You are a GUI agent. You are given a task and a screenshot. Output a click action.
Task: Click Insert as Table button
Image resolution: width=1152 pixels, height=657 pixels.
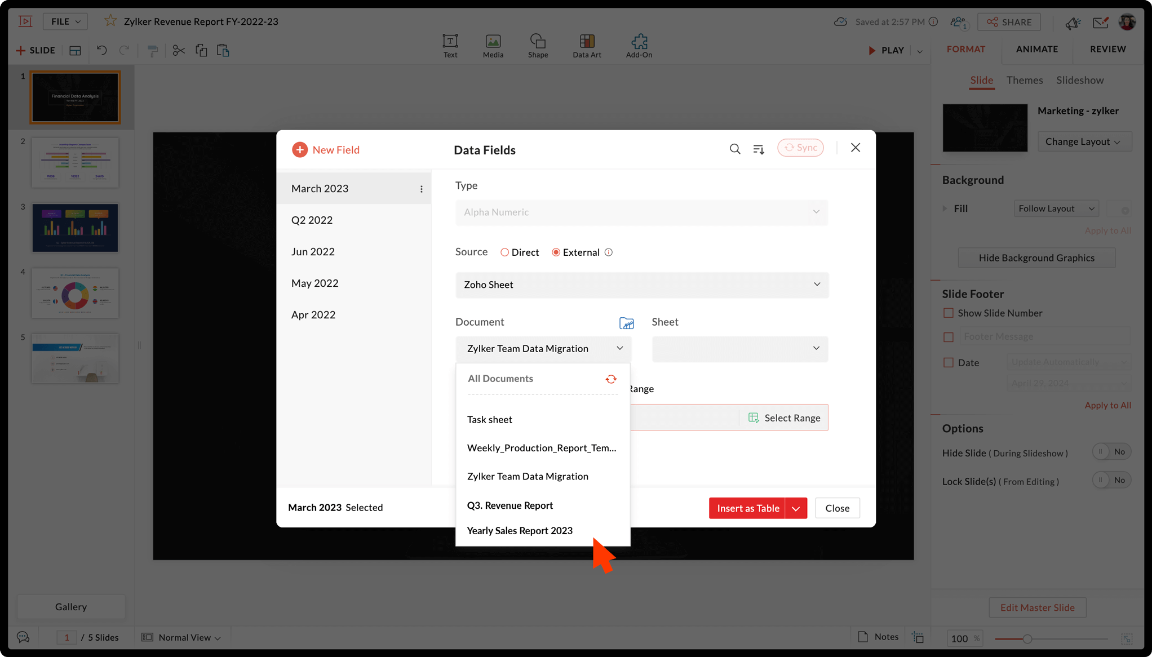point(747,508)
